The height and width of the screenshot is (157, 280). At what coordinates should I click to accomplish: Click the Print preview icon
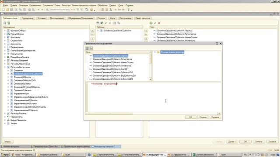(x=33, y=10)
